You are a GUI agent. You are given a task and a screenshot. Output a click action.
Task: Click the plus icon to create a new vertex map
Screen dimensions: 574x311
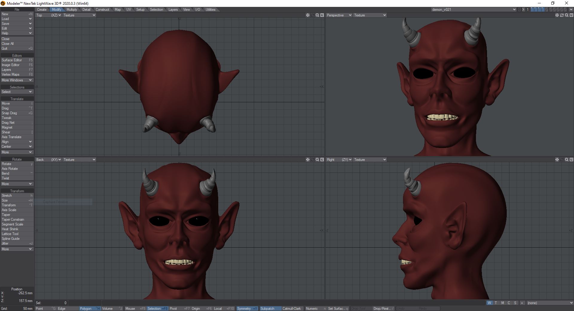click(522, 303)
